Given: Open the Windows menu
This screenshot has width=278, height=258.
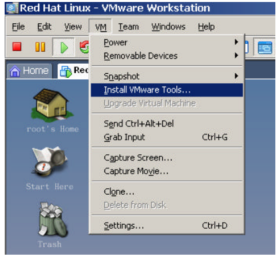Looking at the screenshot, I should (x=168, y=27).
